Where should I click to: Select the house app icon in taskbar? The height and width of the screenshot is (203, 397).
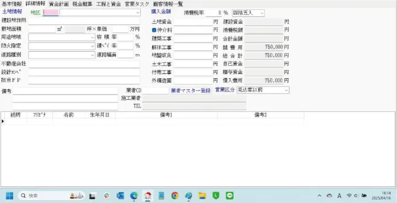tap(147, 196)
